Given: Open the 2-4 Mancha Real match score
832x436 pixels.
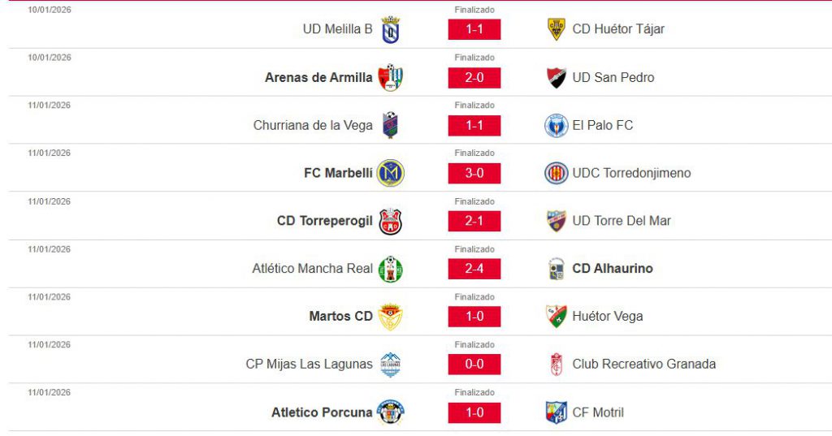Looking at the screenshot, I should tap(474, 269).
